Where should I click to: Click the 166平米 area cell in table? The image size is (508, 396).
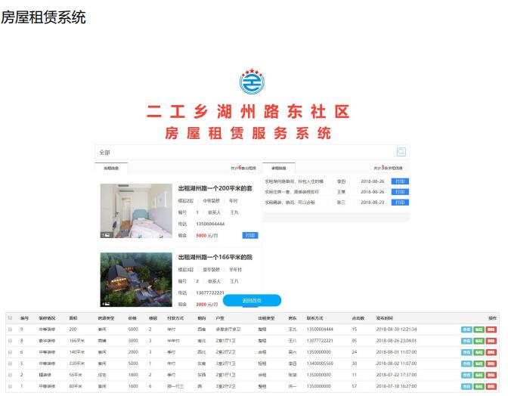[x=77, y=341]
